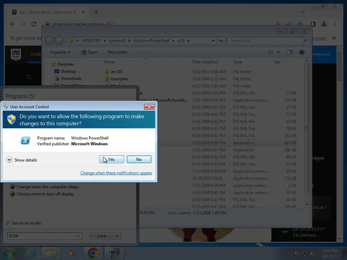Close the User Account Control dialog
This screenshot has width=347, height=260.
point(149,107)
